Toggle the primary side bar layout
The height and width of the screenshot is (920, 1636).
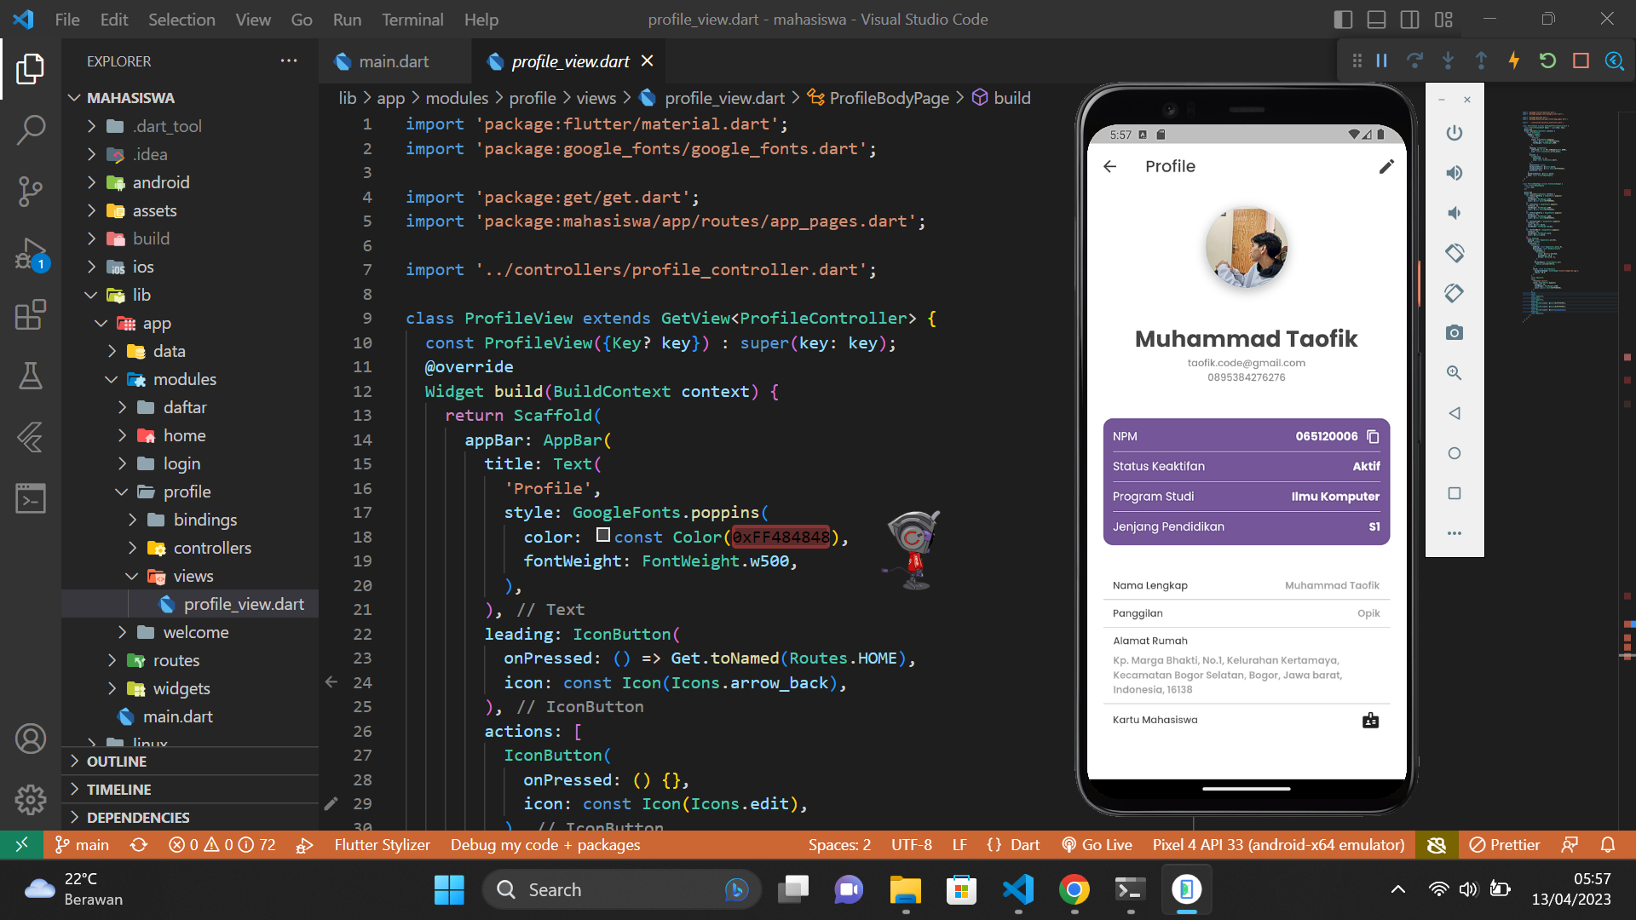coord(1344,19)
